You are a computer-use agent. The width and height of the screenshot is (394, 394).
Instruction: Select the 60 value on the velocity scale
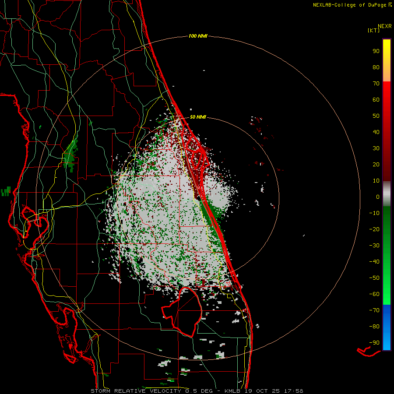pyautogui.click(x=376, y=99)
